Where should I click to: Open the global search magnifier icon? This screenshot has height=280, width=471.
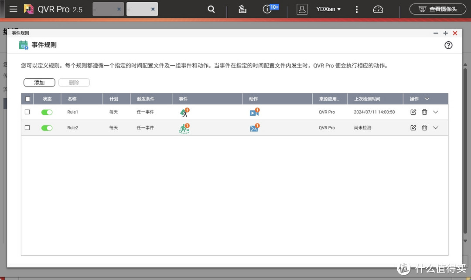(211, 9)
